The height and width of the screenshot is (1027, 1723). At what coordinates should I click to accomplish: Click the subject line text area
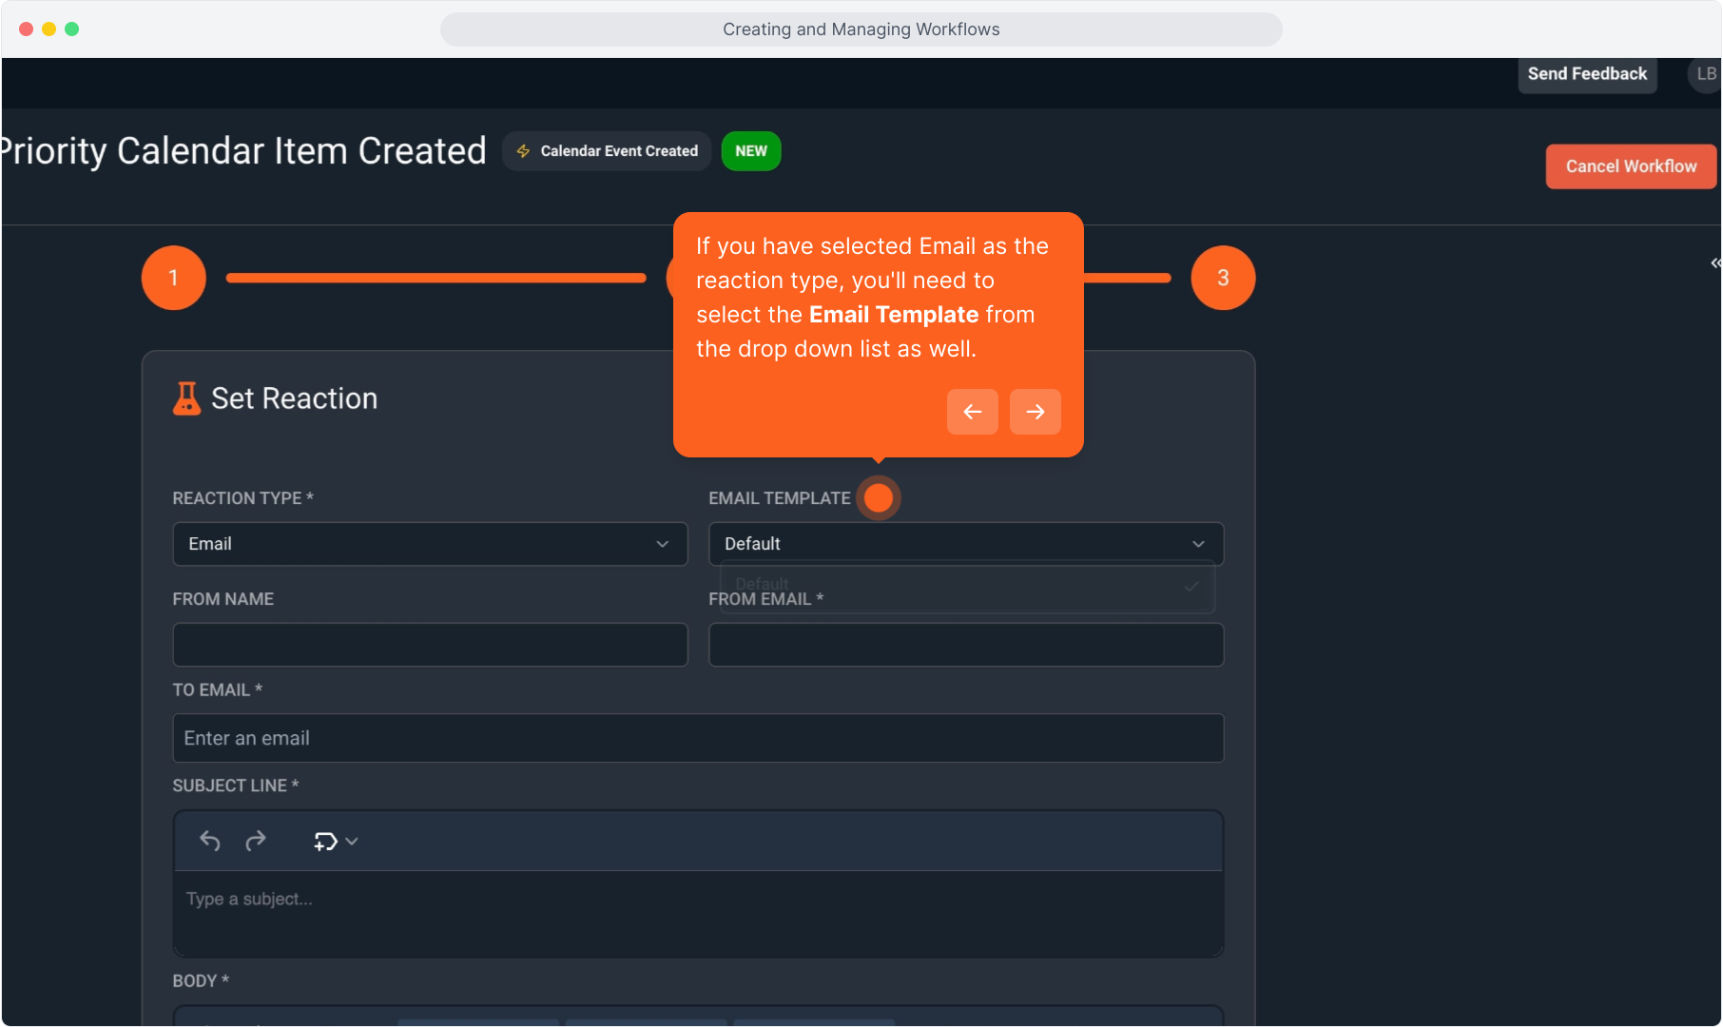[x=698, y=913]
